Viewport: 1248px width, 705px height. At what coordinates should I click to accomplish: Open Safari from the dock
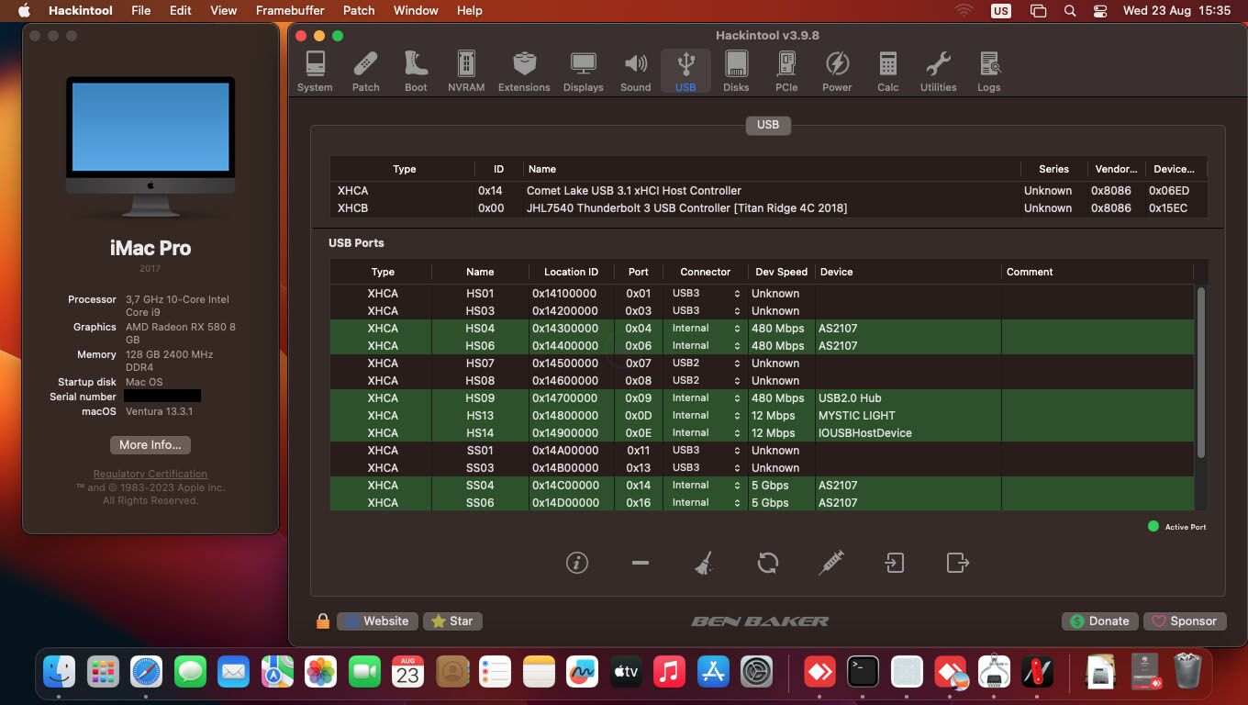[146, 673]
